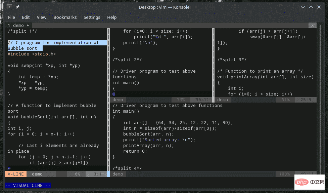This screenshot has width=328, height=193.
Task: Open the File menu
Action: (11, 17)
